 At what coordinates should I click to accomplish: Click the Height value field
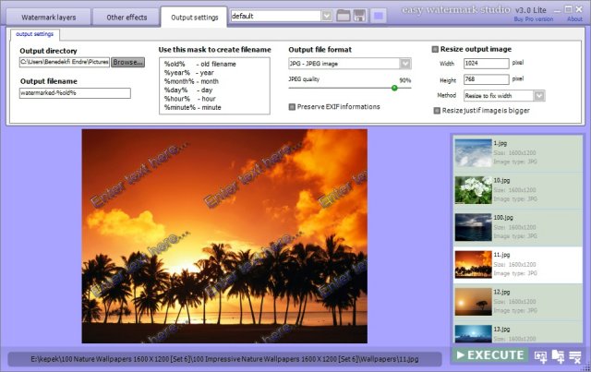click(487, 79)
